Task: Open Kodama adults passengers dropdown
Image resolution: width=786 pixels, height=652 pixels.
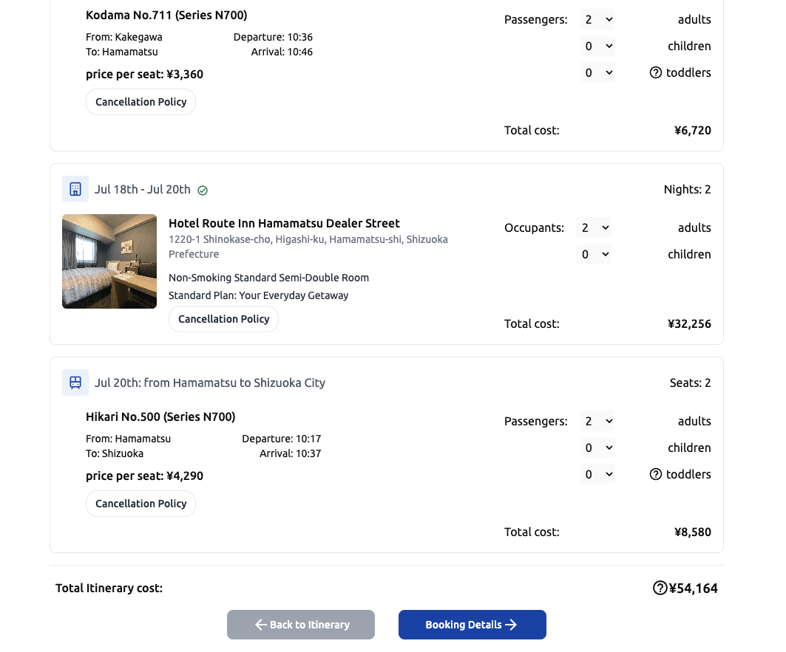Action: tap(597, 20)
